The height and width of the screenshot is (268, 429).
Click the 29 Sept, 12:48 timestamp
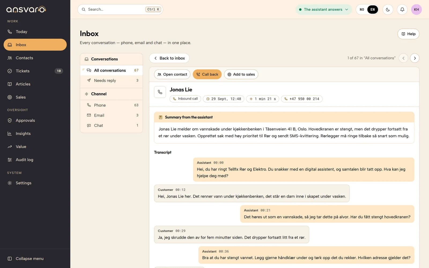[x=224, y=99]
